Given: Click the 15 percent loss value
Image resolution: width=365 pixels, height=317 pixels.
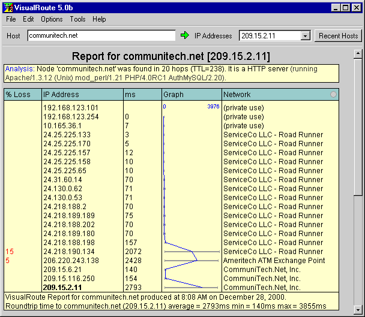Looking at the screenshot, I should point(10,252).
